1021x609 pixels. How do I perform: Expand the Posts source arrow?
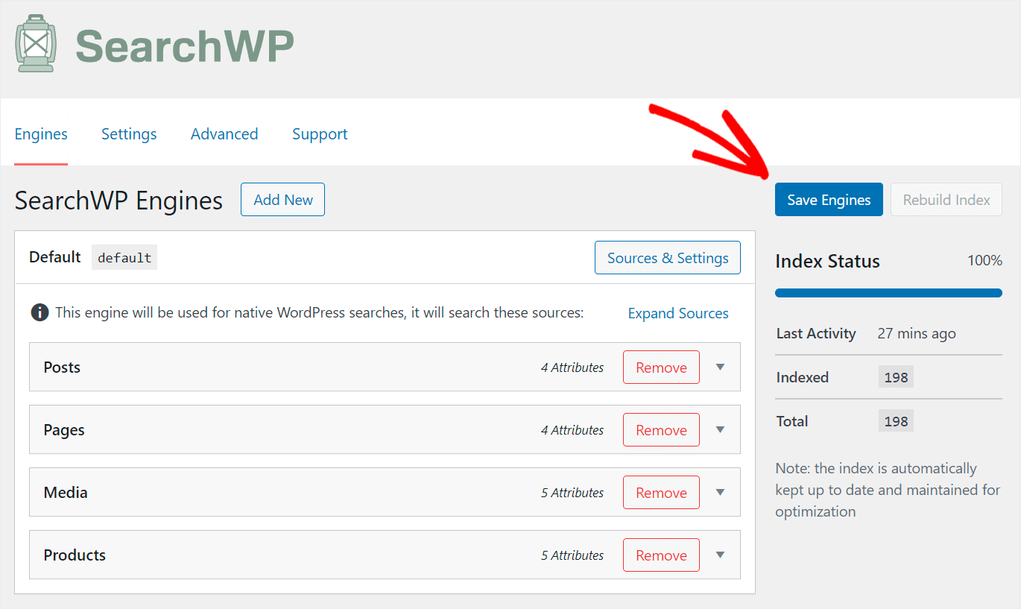click(x=720, y=367)
